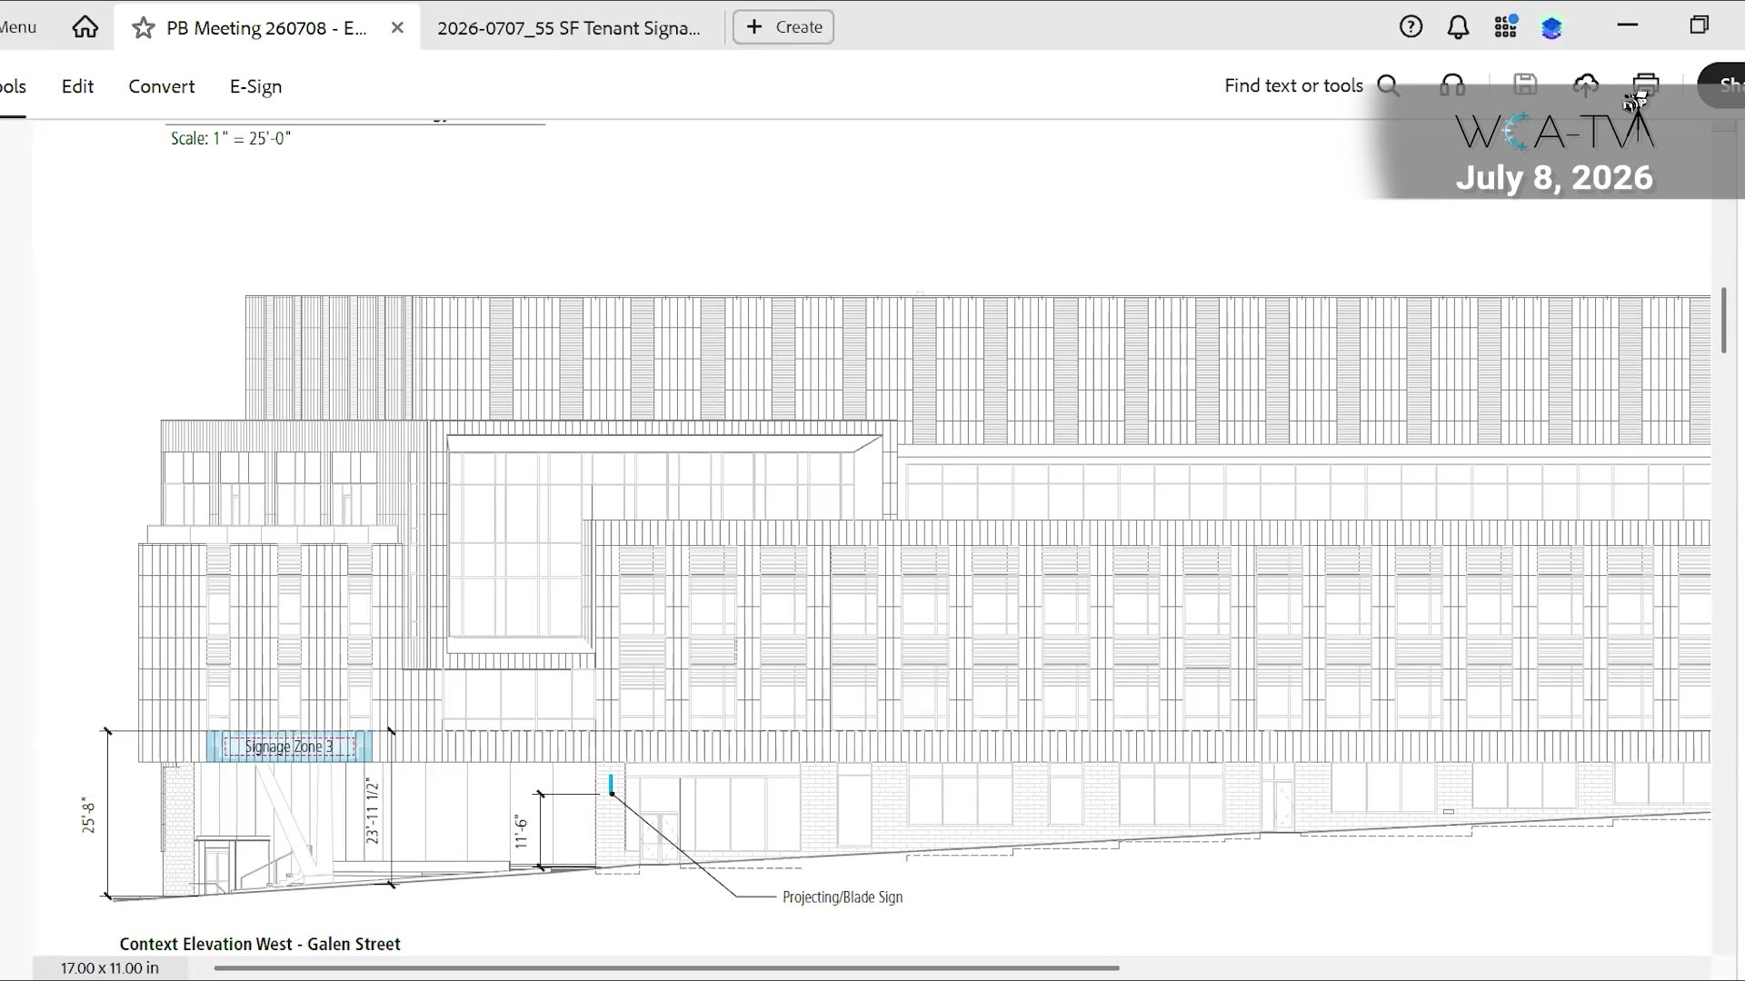Star the PB Meeting 260708 document
Screen dimensions: 1745x981
(x=143, y=28)
